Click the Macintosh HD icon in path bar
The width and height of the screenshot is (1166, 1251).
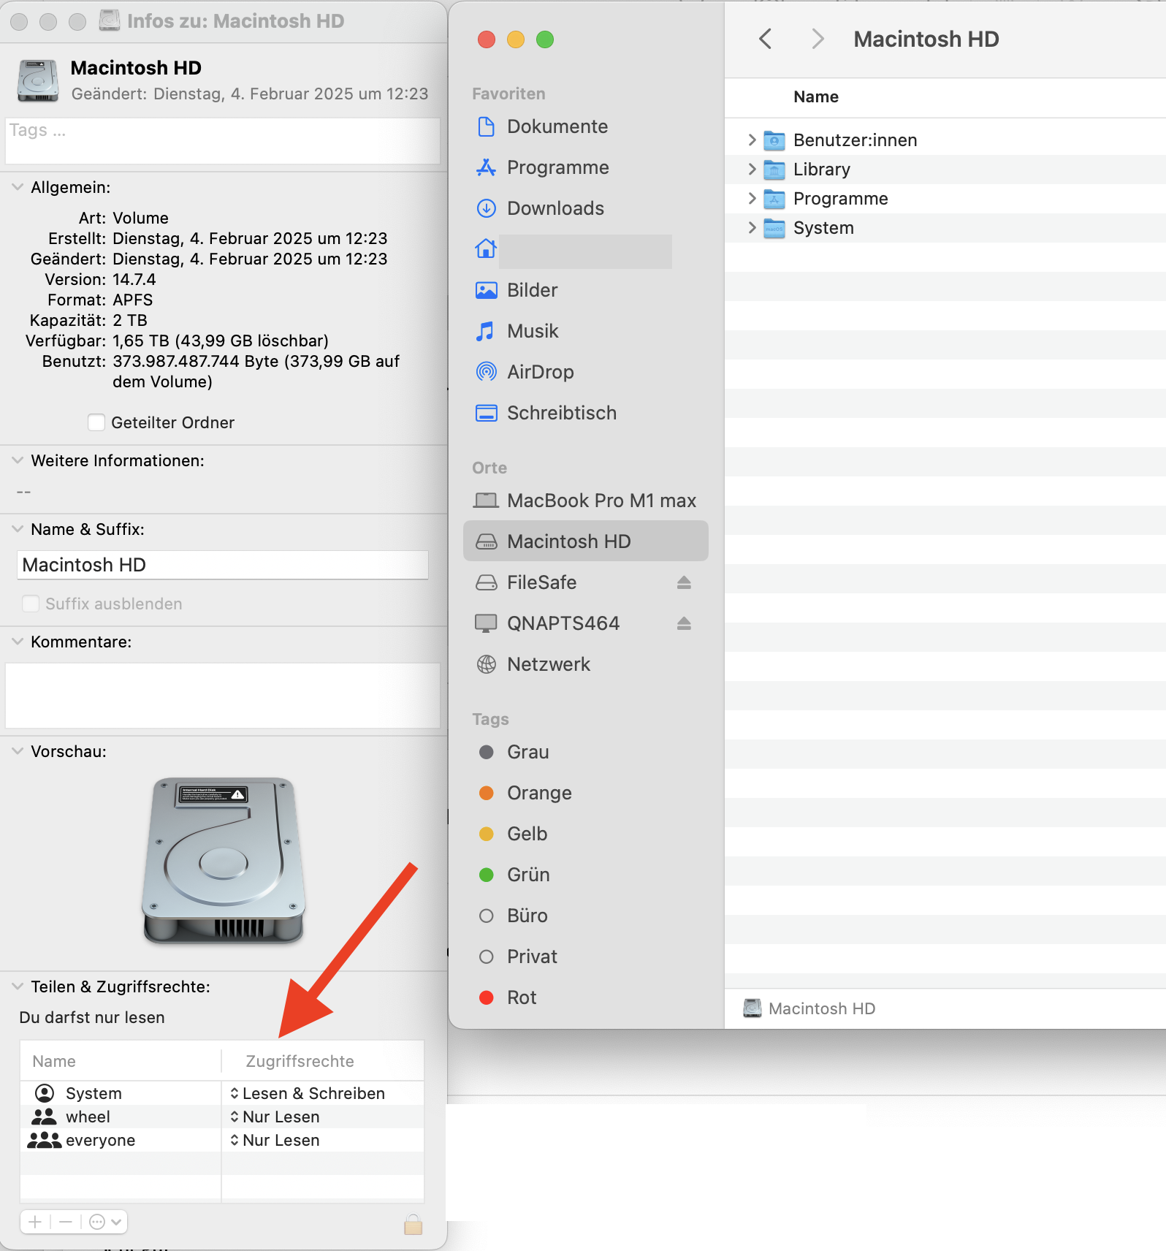tap(752, 1008)
